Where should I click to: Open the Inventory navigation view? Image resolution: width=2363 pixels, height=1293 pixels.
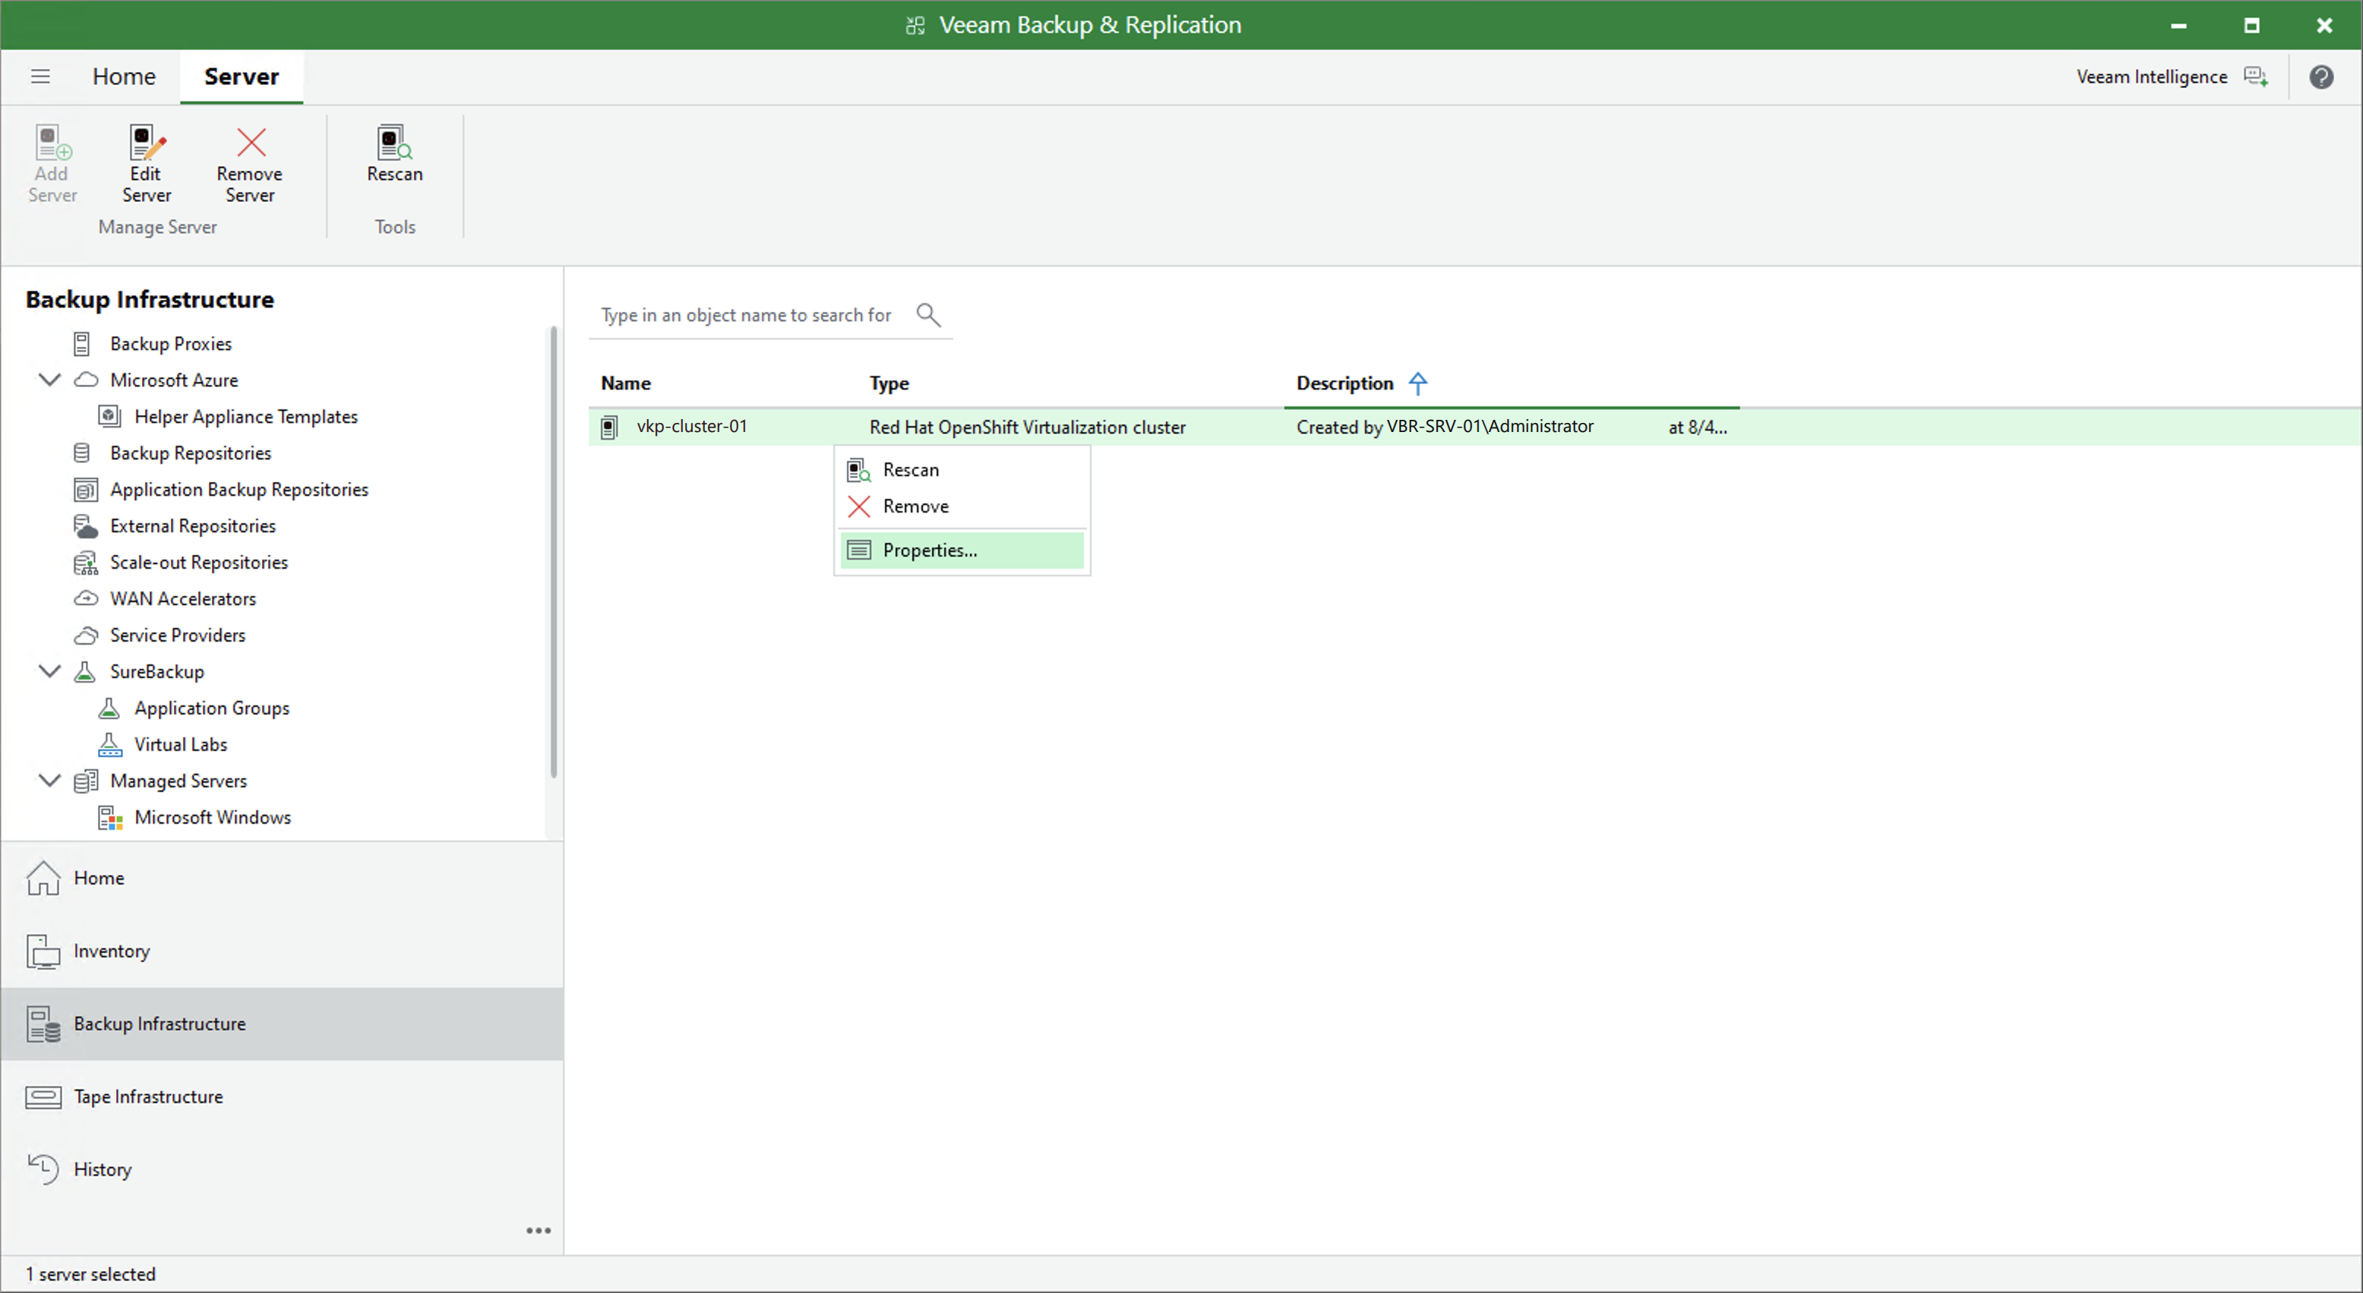click(x=283, y=951)
